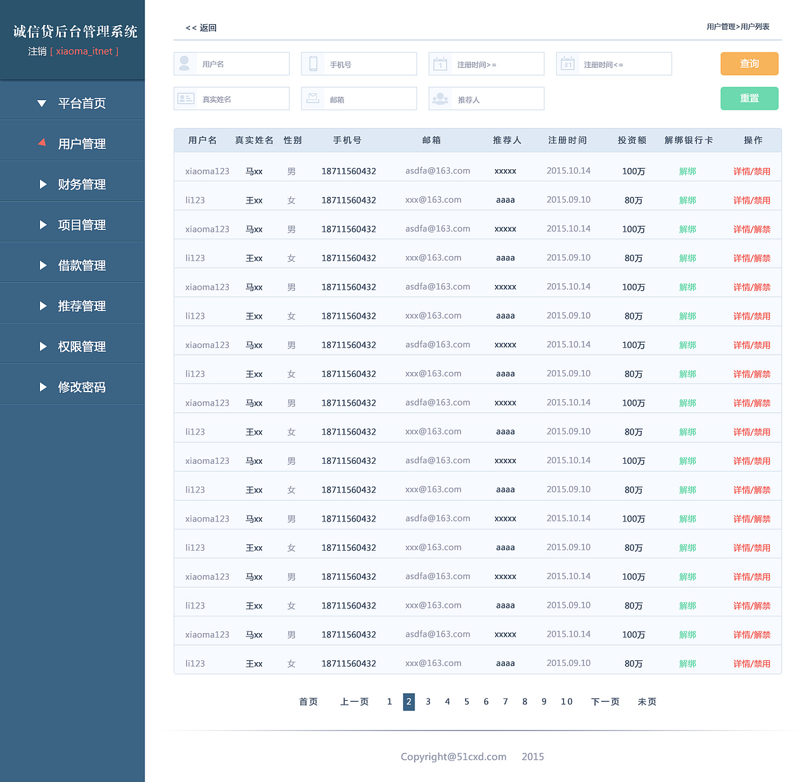
Task: Click the 注销 logout link
Action: tap(36, 51)
